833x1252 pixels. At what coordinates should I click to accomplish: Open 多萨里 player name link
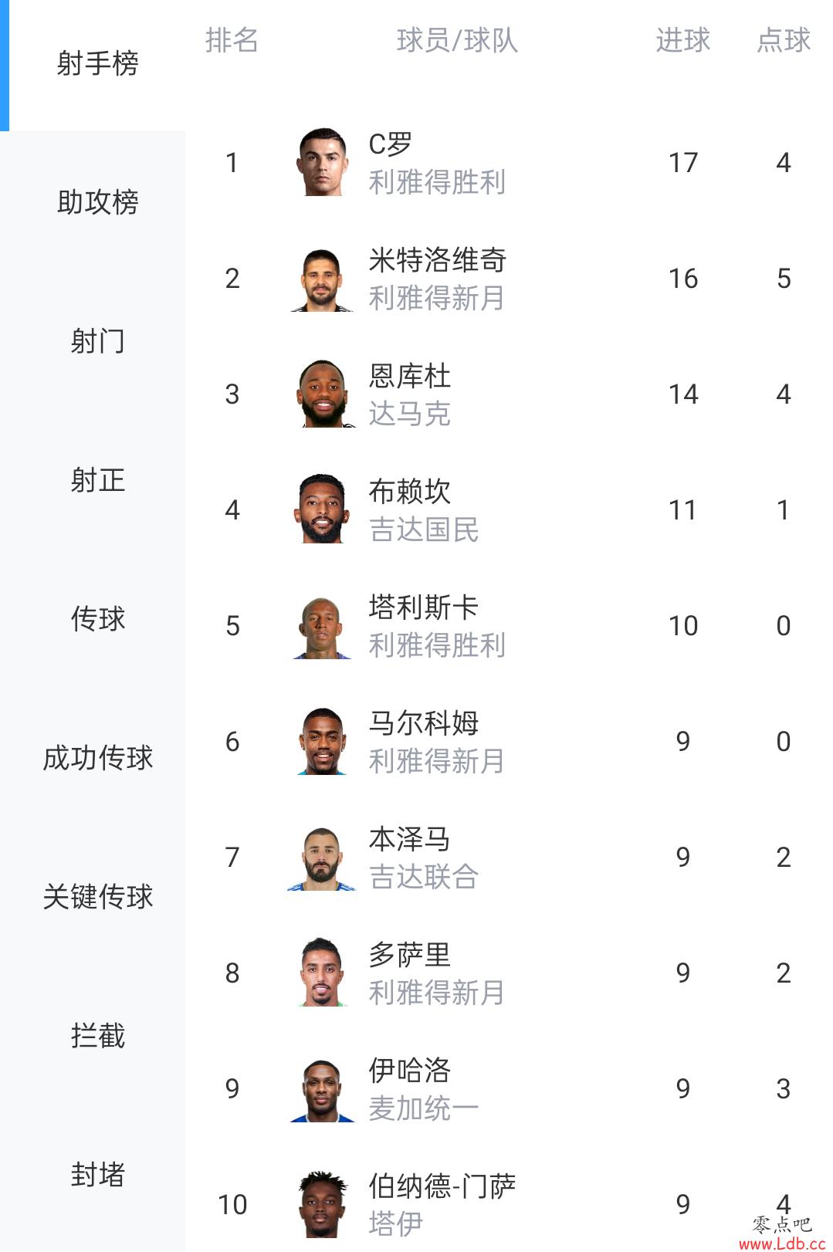410,954
